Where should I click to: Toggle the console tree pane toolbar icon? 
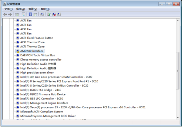17,14
